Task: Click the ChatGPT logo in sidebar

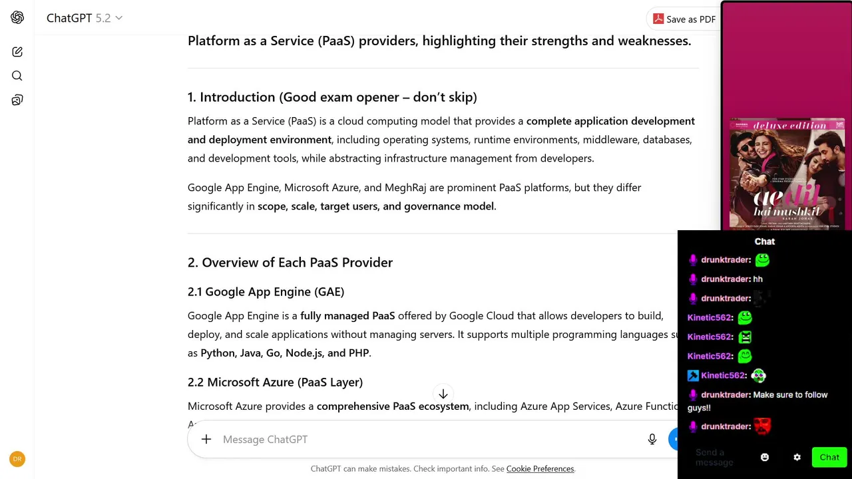Action: tap(17, 18)
